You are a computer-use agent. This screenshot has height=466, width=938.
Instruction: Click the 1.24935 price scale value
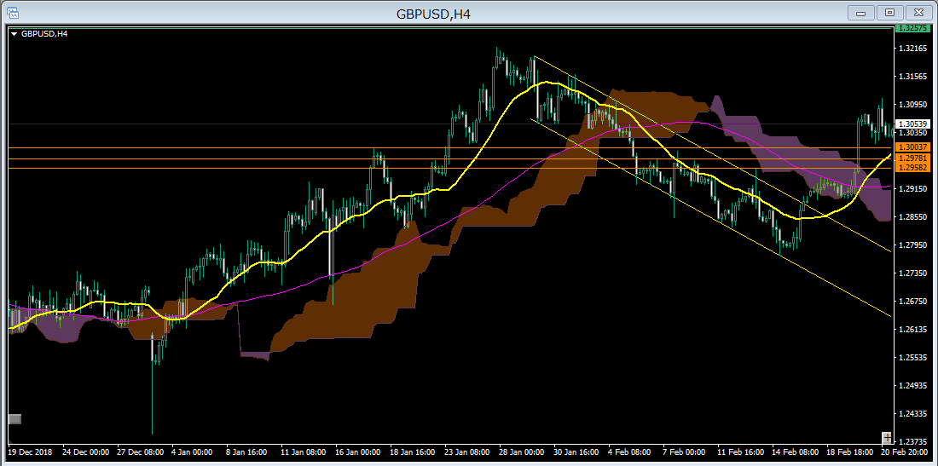912,385
